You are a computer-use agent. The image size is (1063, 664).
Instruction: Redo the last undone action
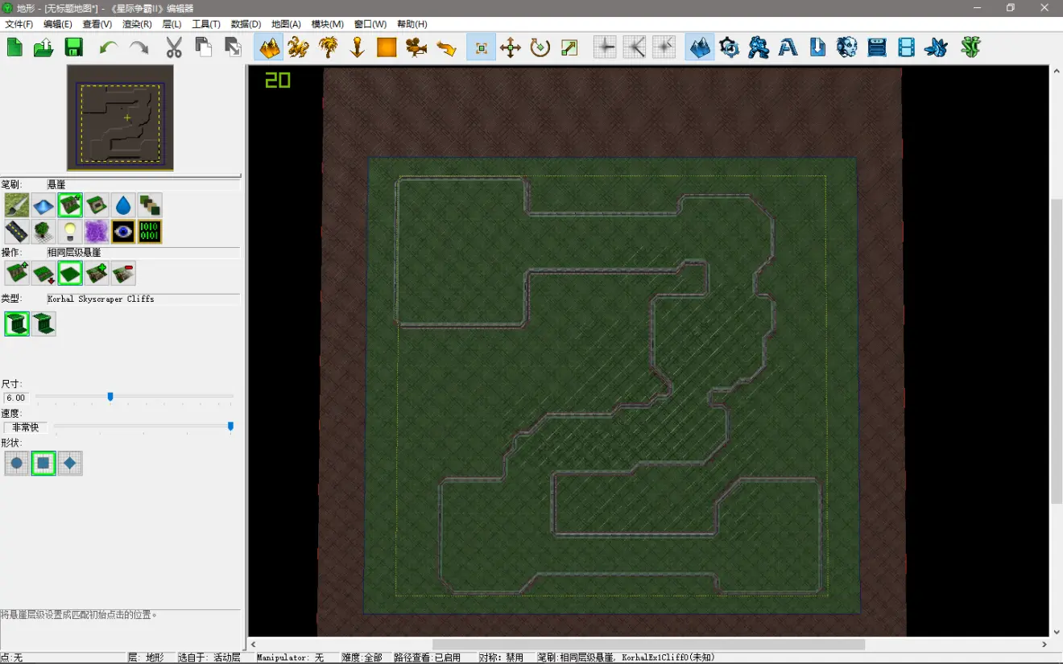pyautogui.click(x=139, y=47)
